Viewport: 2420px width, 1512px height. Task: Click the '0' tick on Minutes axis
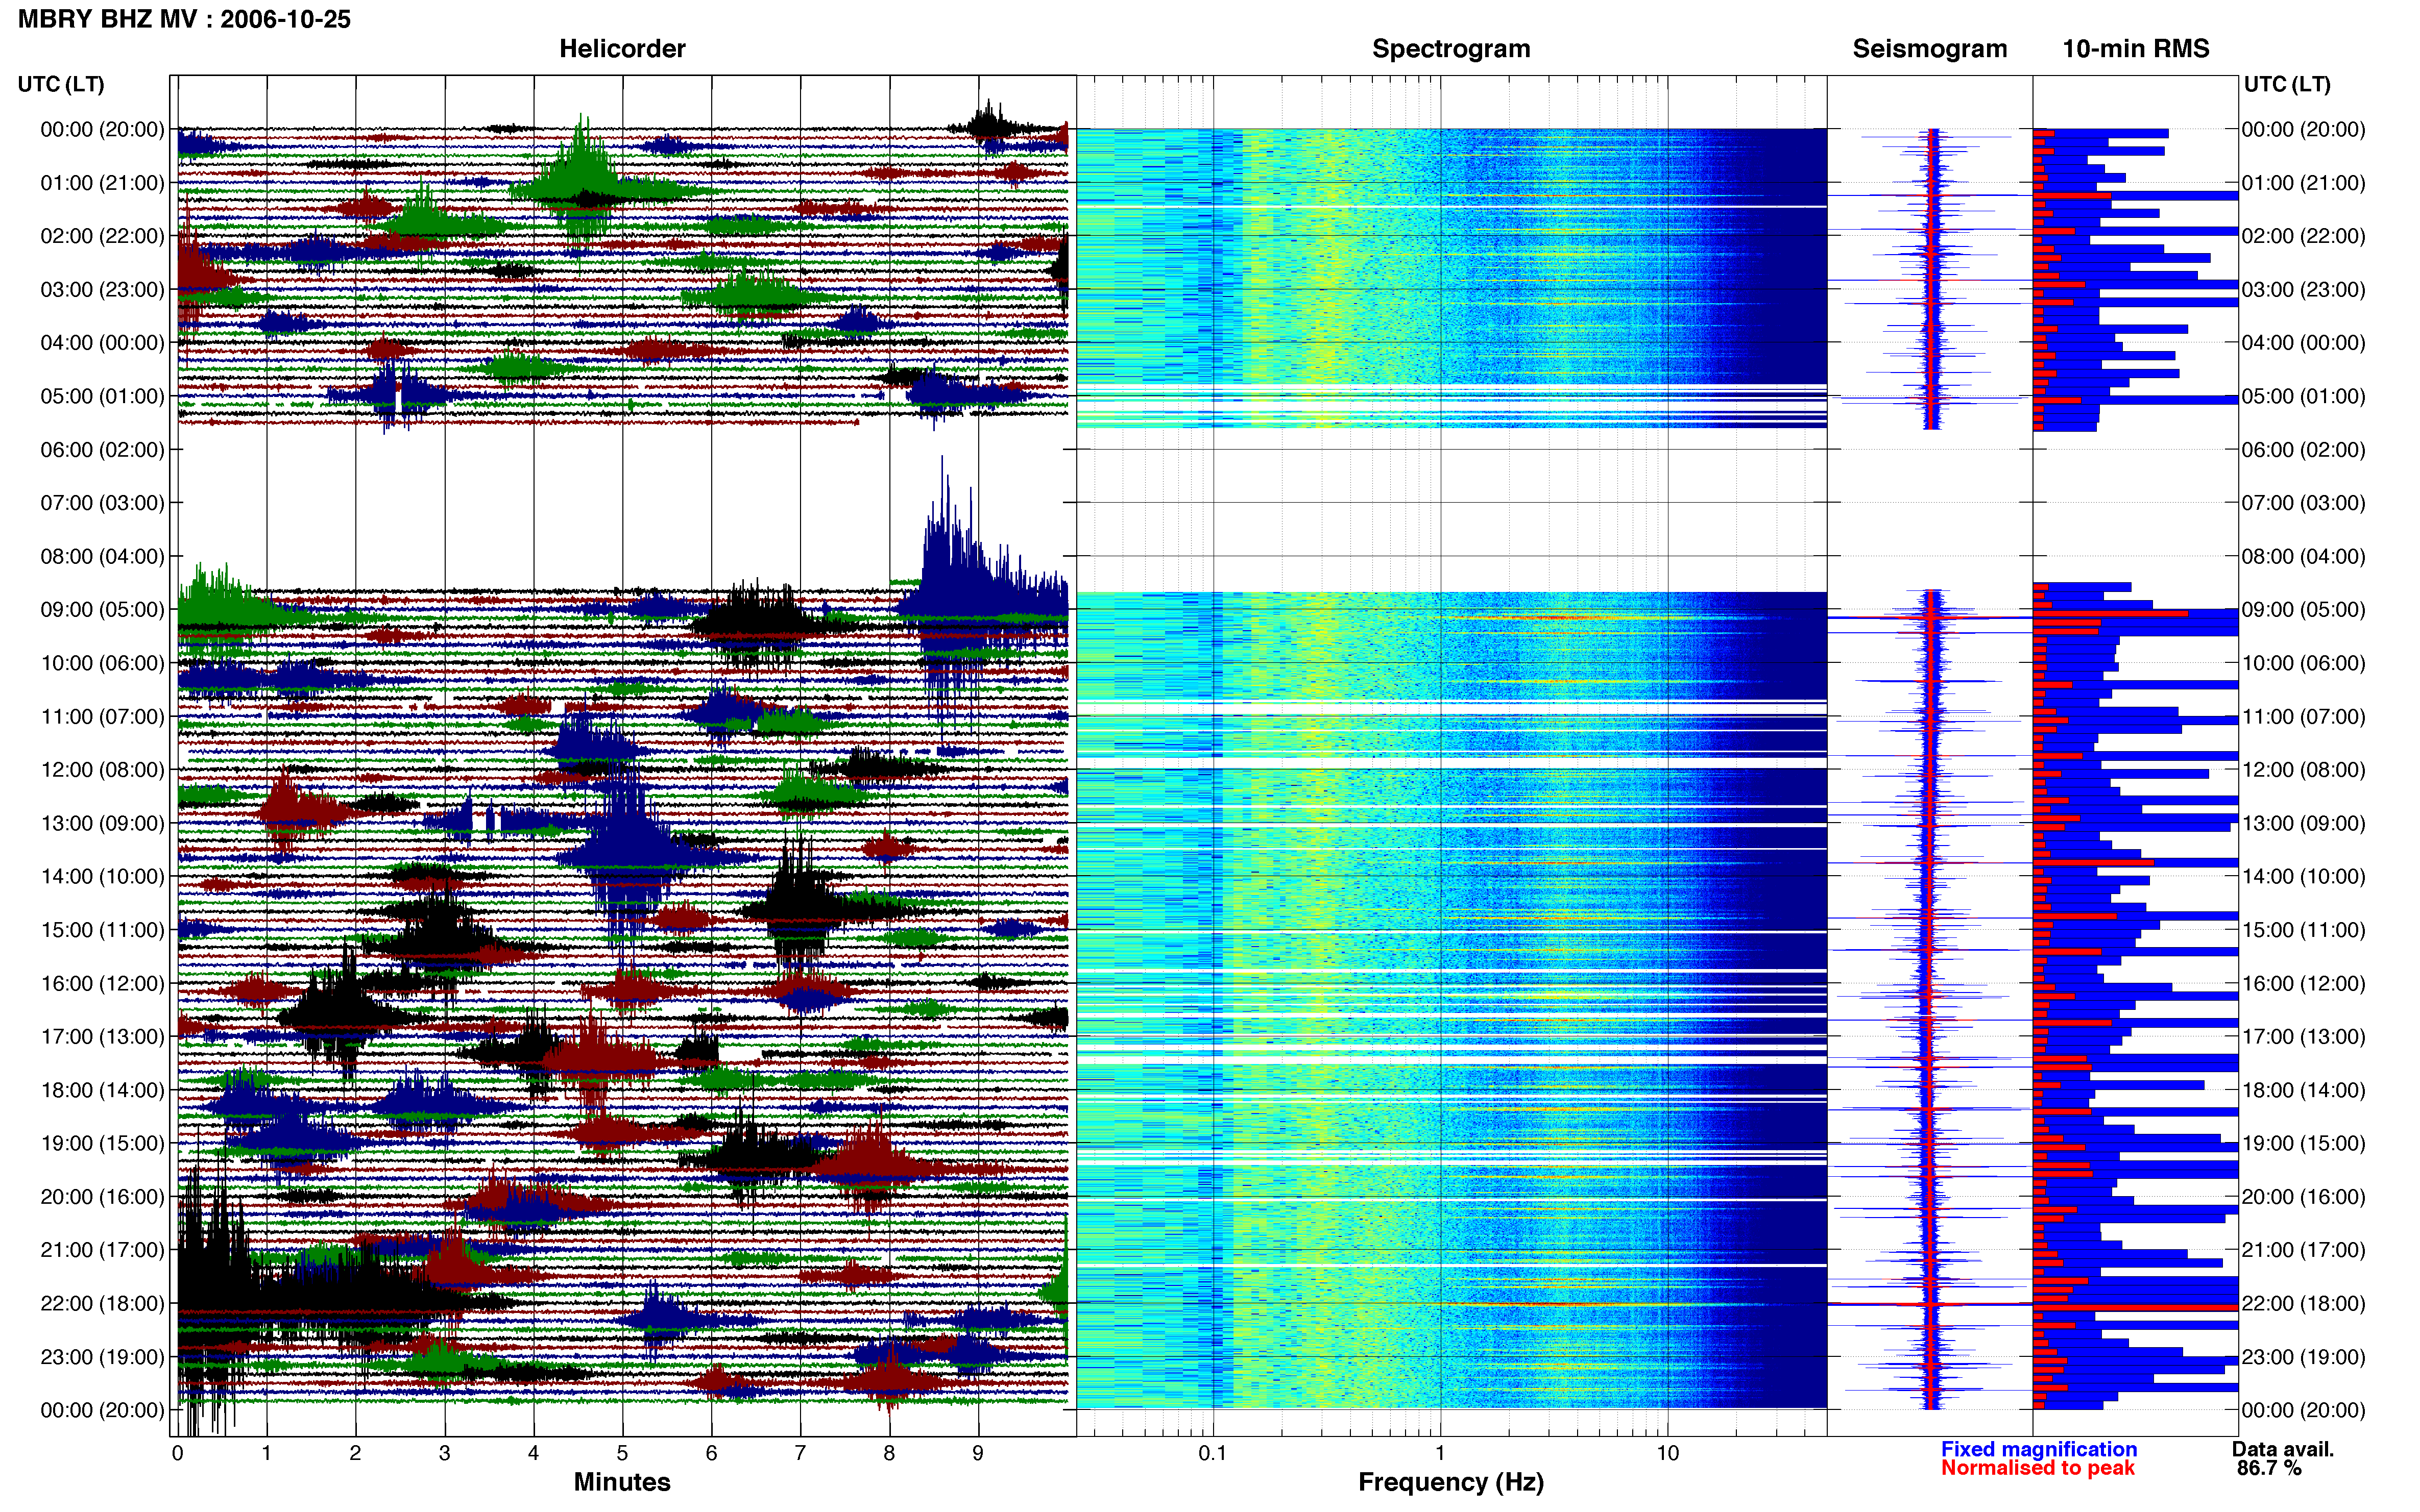pos(178,1454)
